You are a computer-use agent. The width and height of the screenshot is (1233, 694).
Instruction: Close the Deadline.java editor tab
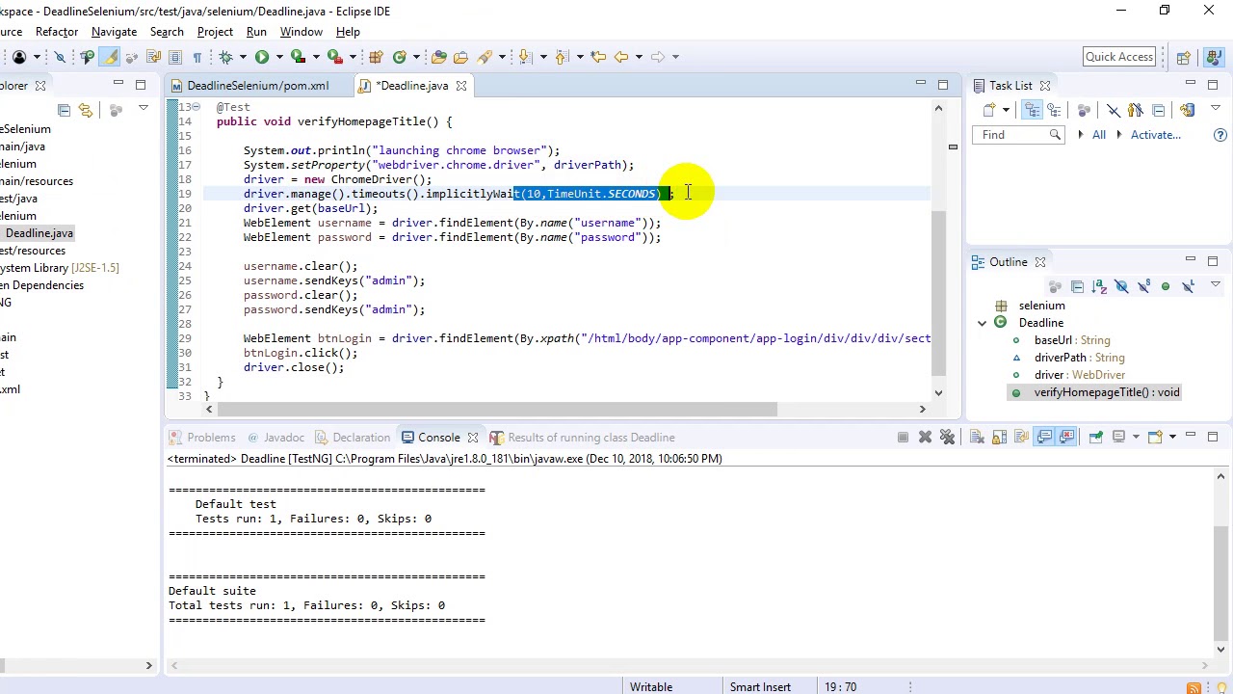461,86
